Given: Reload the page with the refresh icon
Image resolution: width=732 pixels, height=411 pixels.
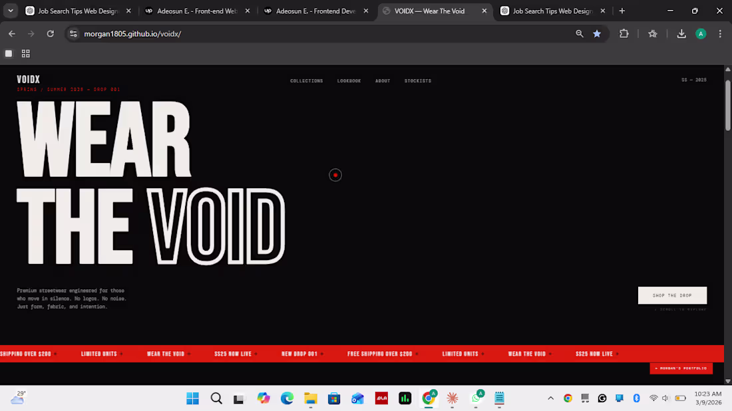Looking at the screenshot, I should [51, 33].
